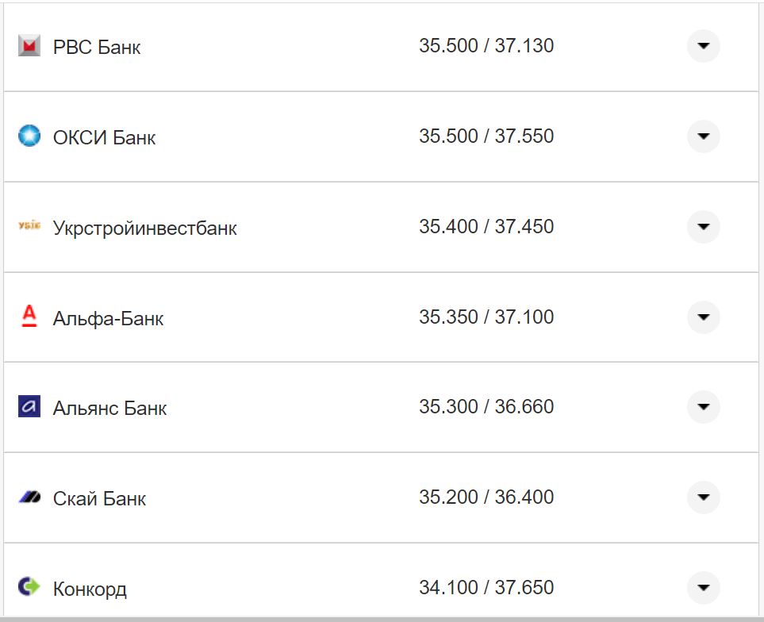The height and width of the screenshot is (622, 764).
Task: Click the red Альфа-Банк logo
Action: 29,317
